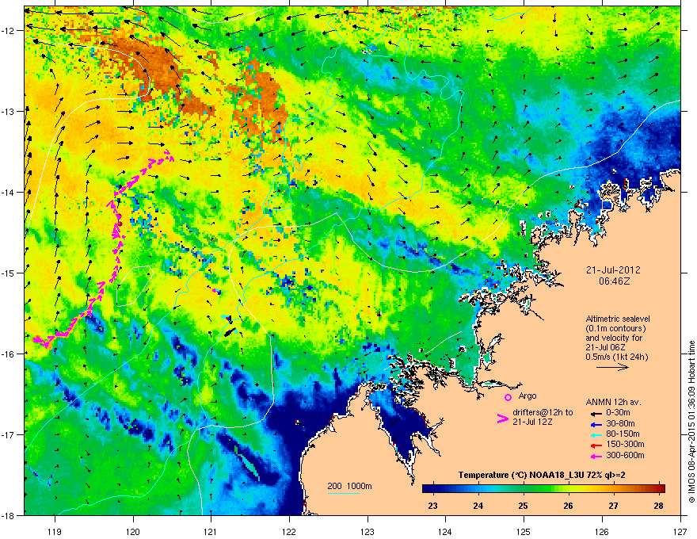
Task: Click the 120 longitude axis label
Action: [133, 531]
